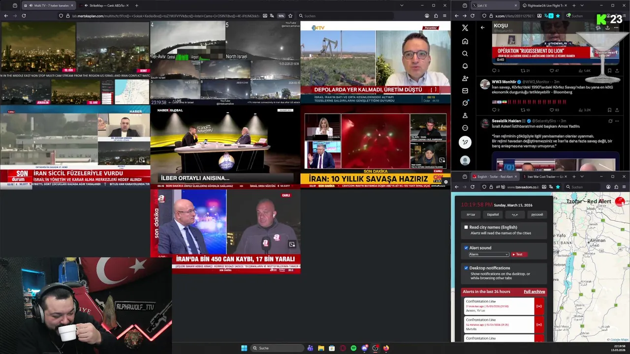Viewport: 630px width, 354px height.
Task: Switch to Iran War Cost Tracker tab
Action: click(544, 177)
